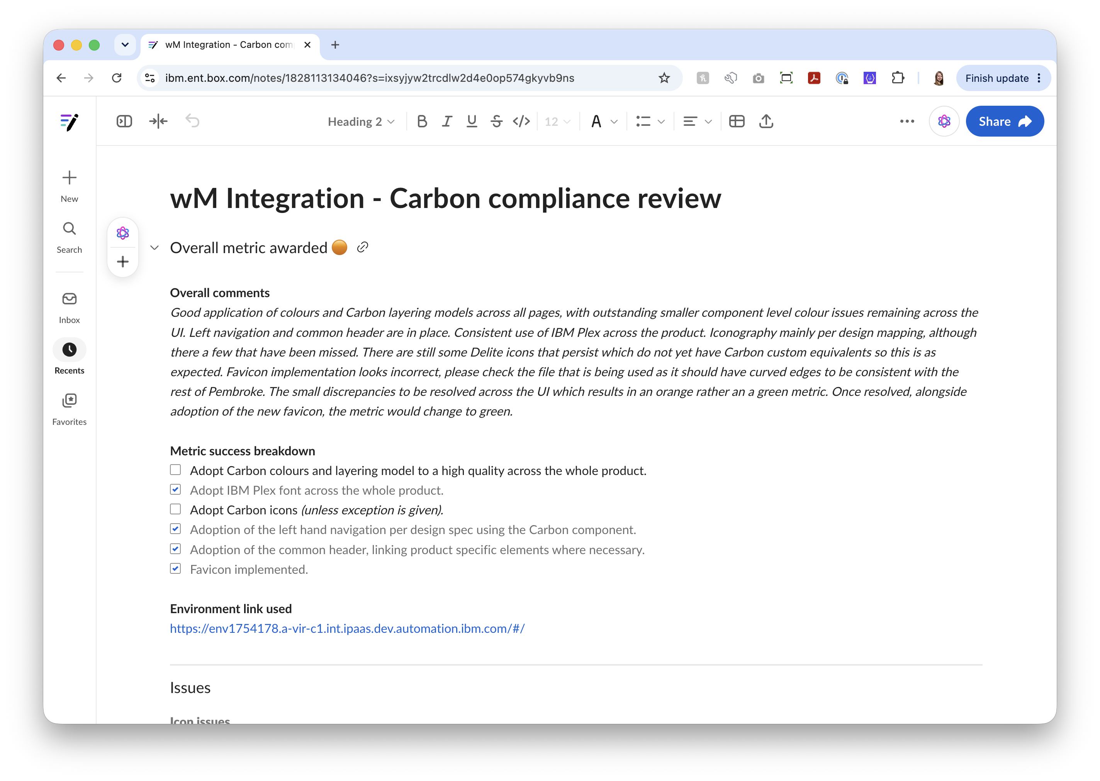
Task: Open browser extensions puzzle icon
Action: (897, 78)
